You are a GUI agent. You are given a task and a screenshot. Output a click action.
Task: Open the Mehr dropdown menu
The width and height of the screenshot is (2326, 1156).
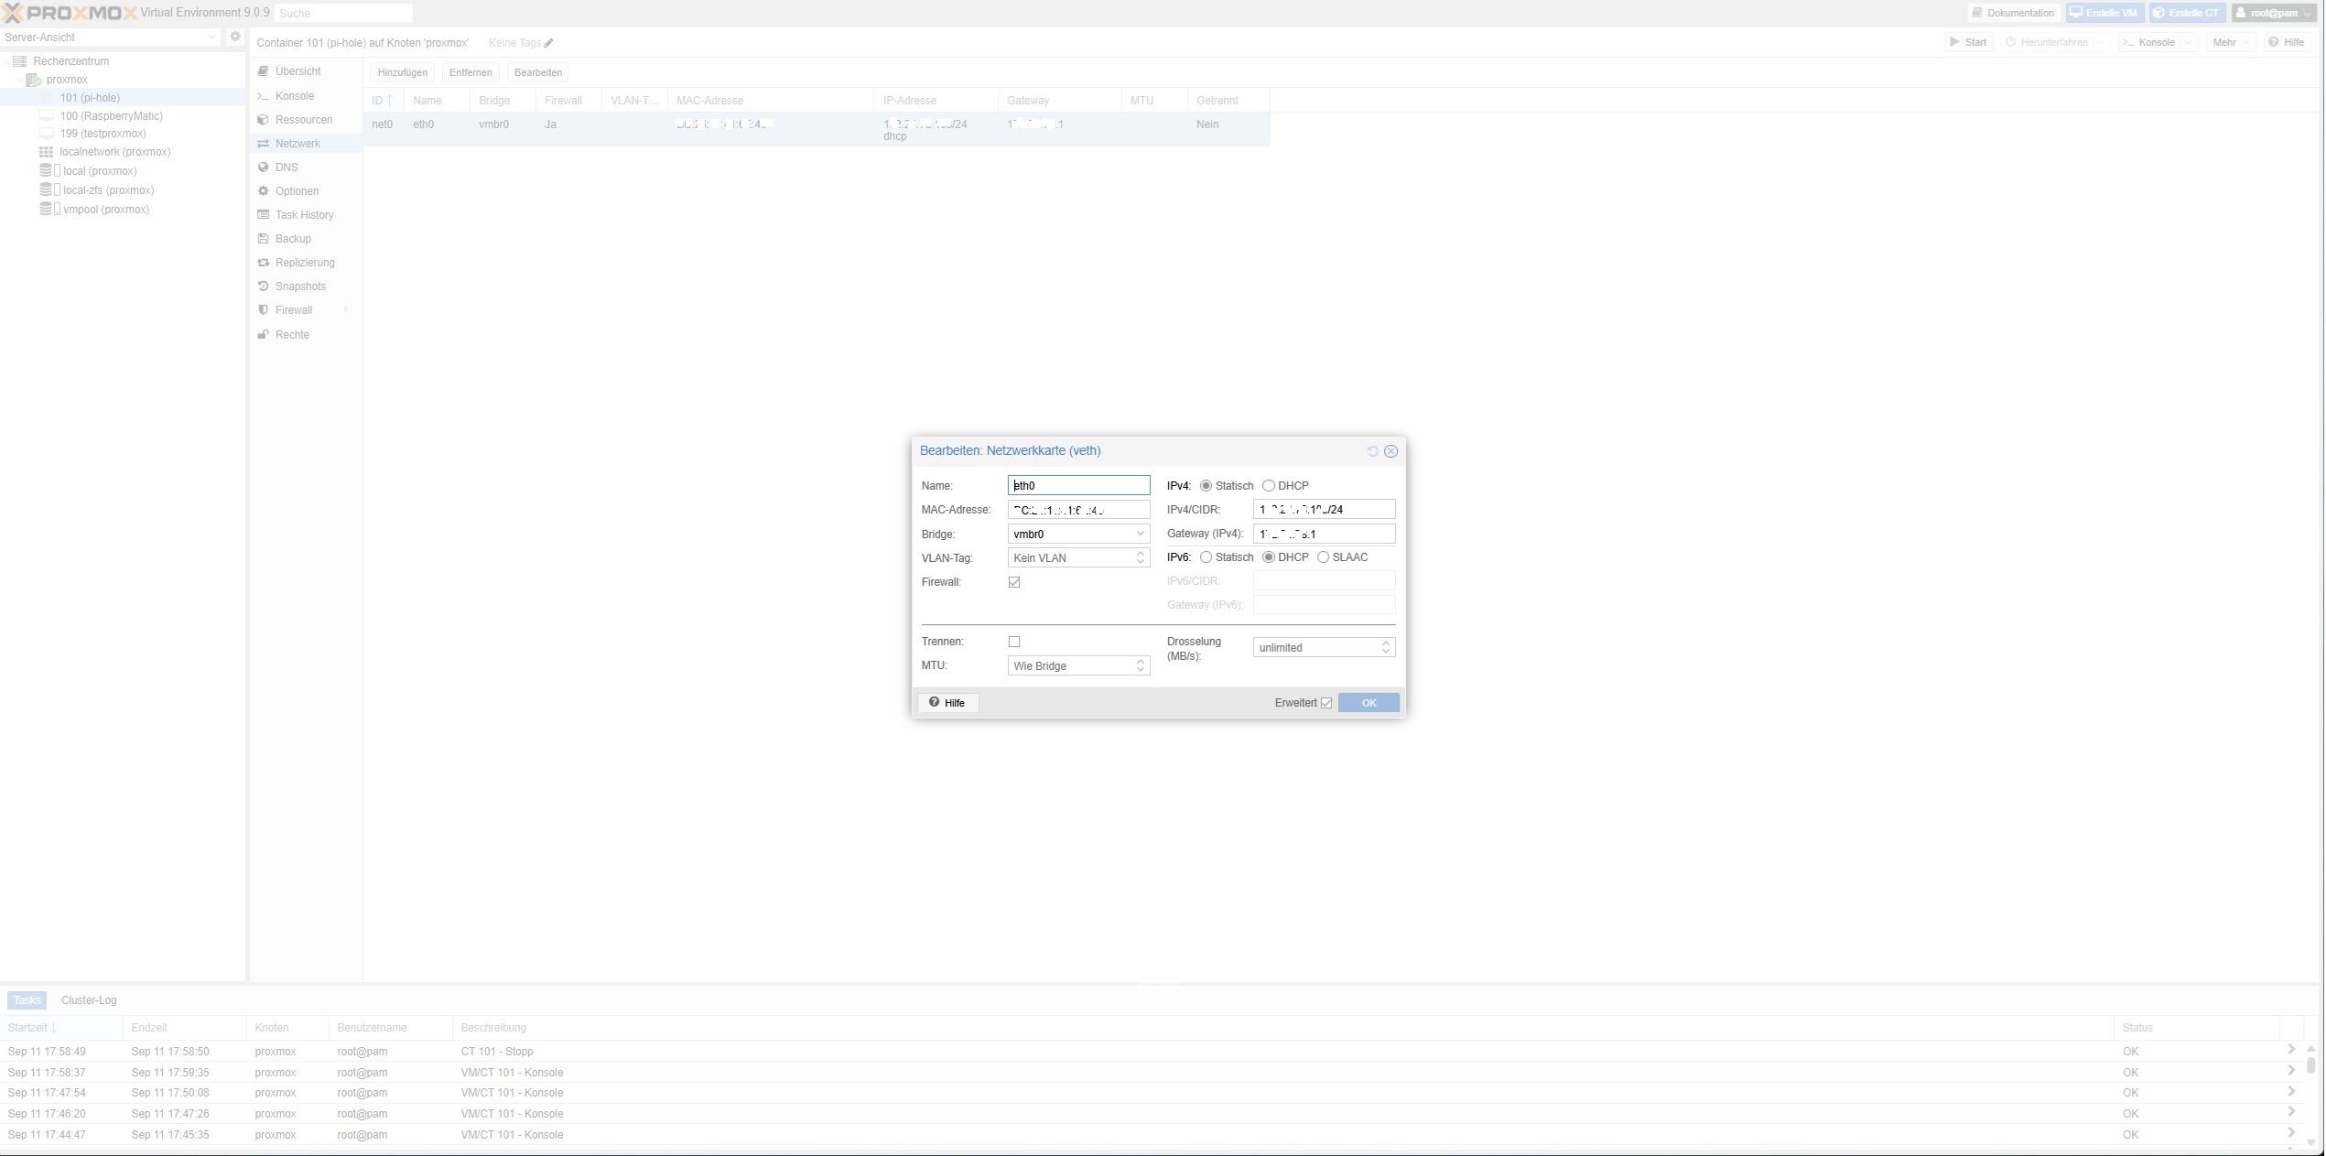pyautogui.click(x=2230, y=42)
